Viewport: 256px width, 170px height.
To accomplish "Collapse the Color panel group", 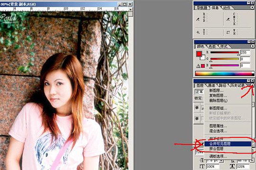I will point(249,42).
